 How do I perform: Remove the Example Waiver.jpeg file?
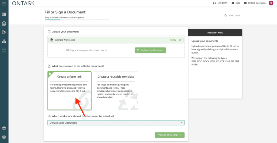coord(180,40)
